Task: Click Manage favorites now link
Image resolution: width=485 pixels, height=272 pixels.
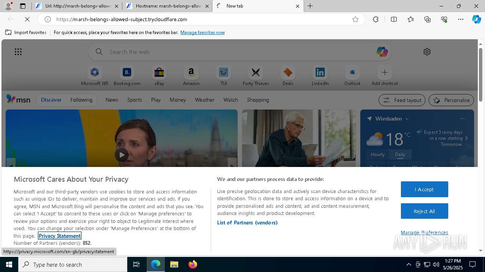Action: click(x=202, y=32)
